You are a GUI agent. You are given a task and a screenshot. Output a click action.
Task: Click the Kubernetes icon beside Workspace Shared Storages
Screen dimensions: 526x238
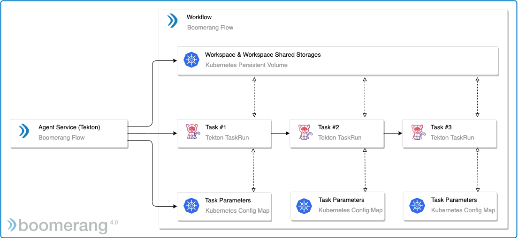tap(191, 60)
